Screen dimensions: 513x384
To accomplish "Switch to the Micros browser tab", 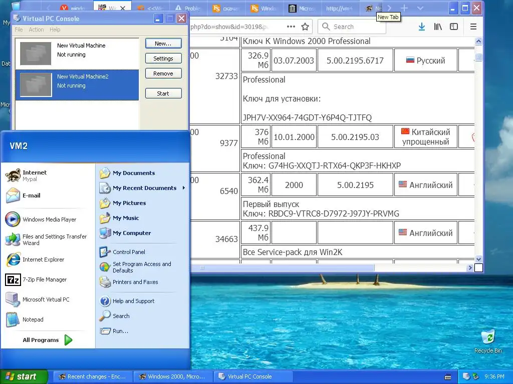I will tap(302, 8).
